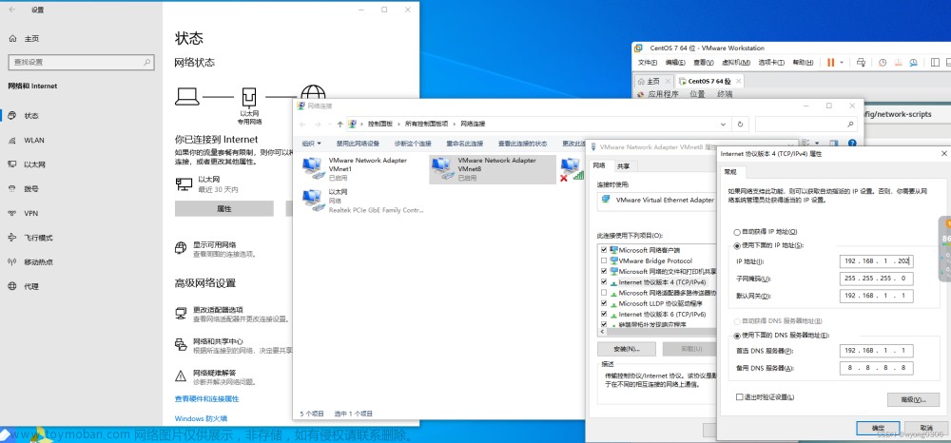Click 查看此连接的状态 toolbar command
The width and height of the screenshot is (951, 443).
[x=523, y=144]
